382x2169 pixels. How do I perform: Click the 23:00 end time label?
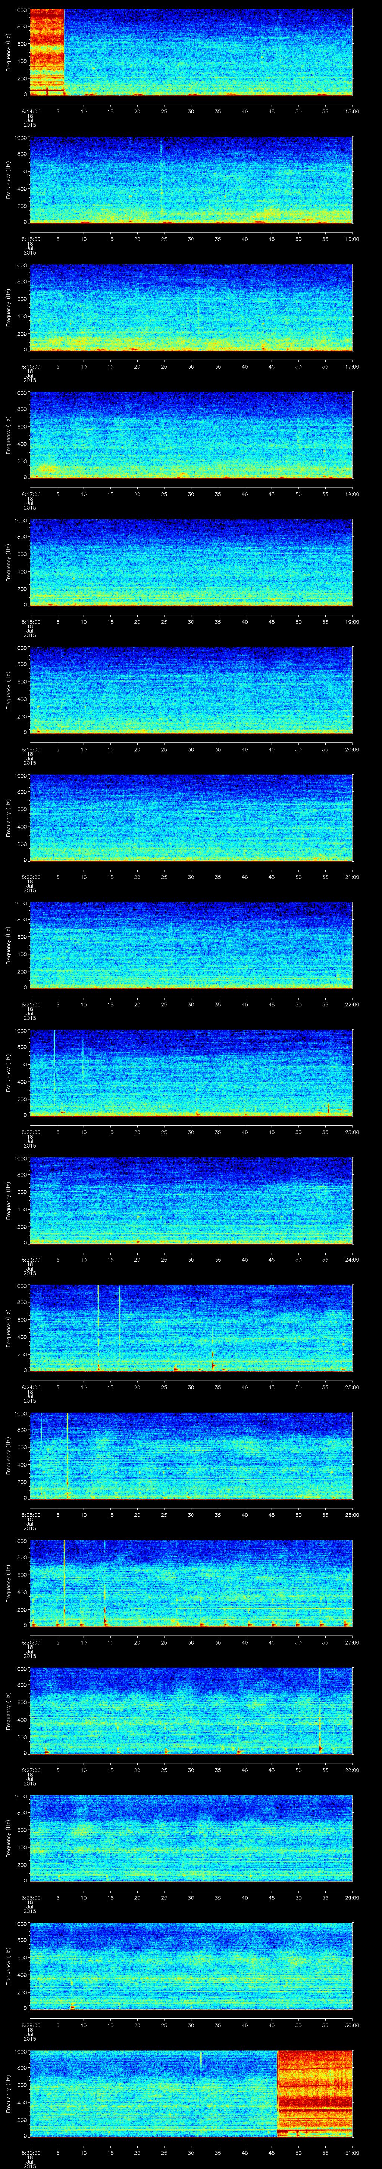(x=352, y=1132)
